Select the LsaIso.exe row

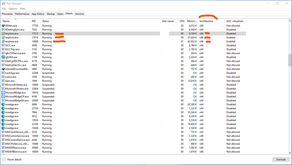point(123,77)
